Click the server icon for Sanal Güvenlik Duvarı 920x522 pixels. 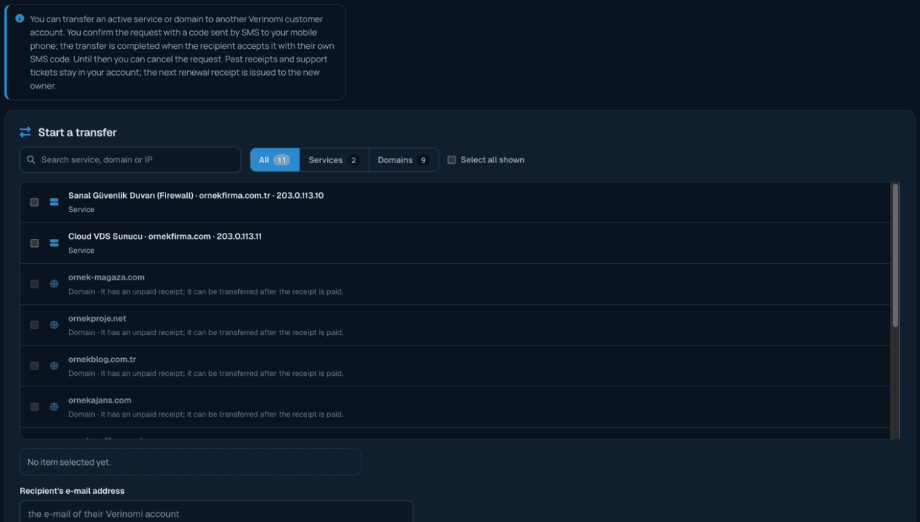[x=54, y=202]
